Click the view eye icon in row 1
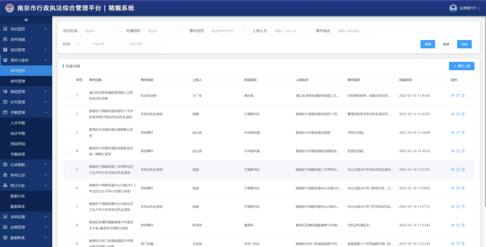This screenshot has height=247, width=486. coord(453,95)
